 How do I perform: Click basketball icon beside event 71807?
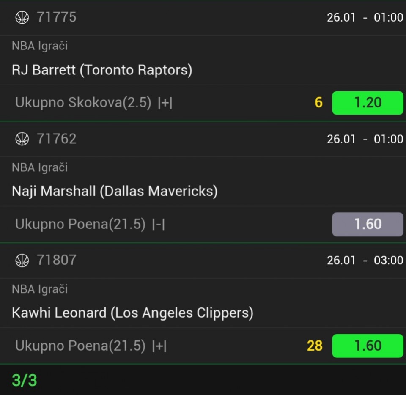[22, 260]
